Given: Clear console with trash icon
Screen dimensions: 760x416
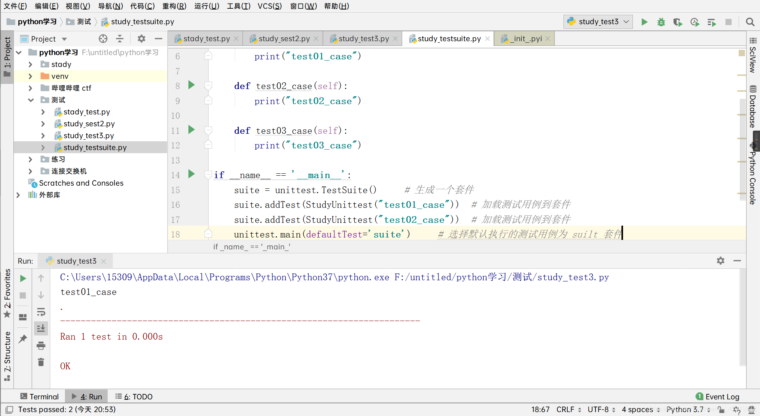Looking at the screenshot, I should [x=41, y=362].
